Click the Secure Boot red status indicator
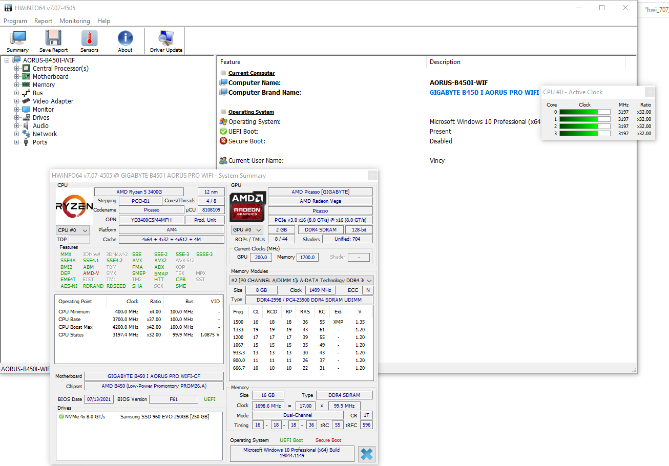 click(223, 141)
